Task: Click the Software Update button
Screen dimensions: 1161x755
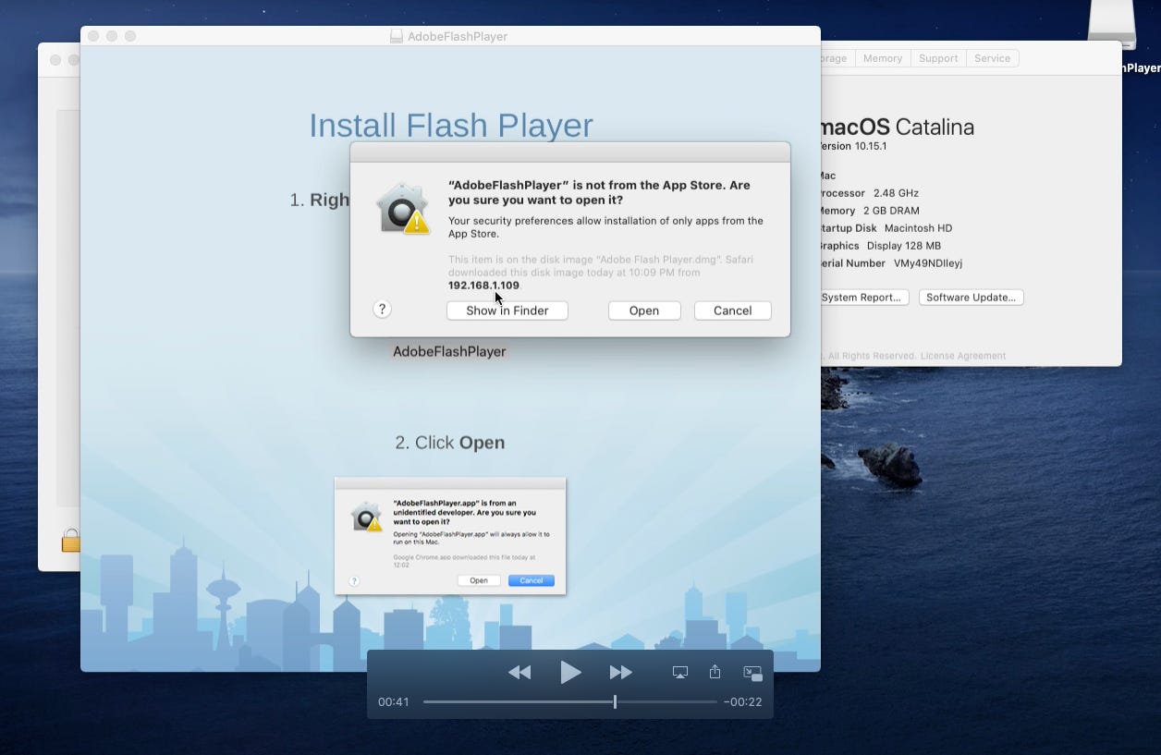Action: pos(971,298)
